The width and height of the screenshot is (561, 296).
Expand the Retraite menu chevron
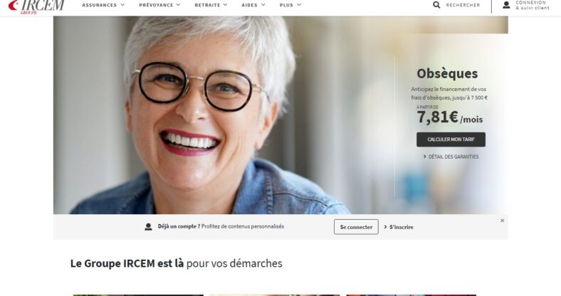tap(226, 5)
